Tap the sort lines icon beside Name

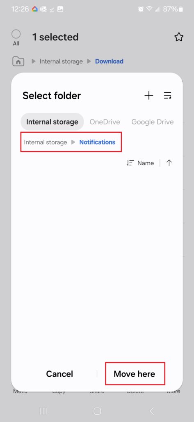pos(130,163)
